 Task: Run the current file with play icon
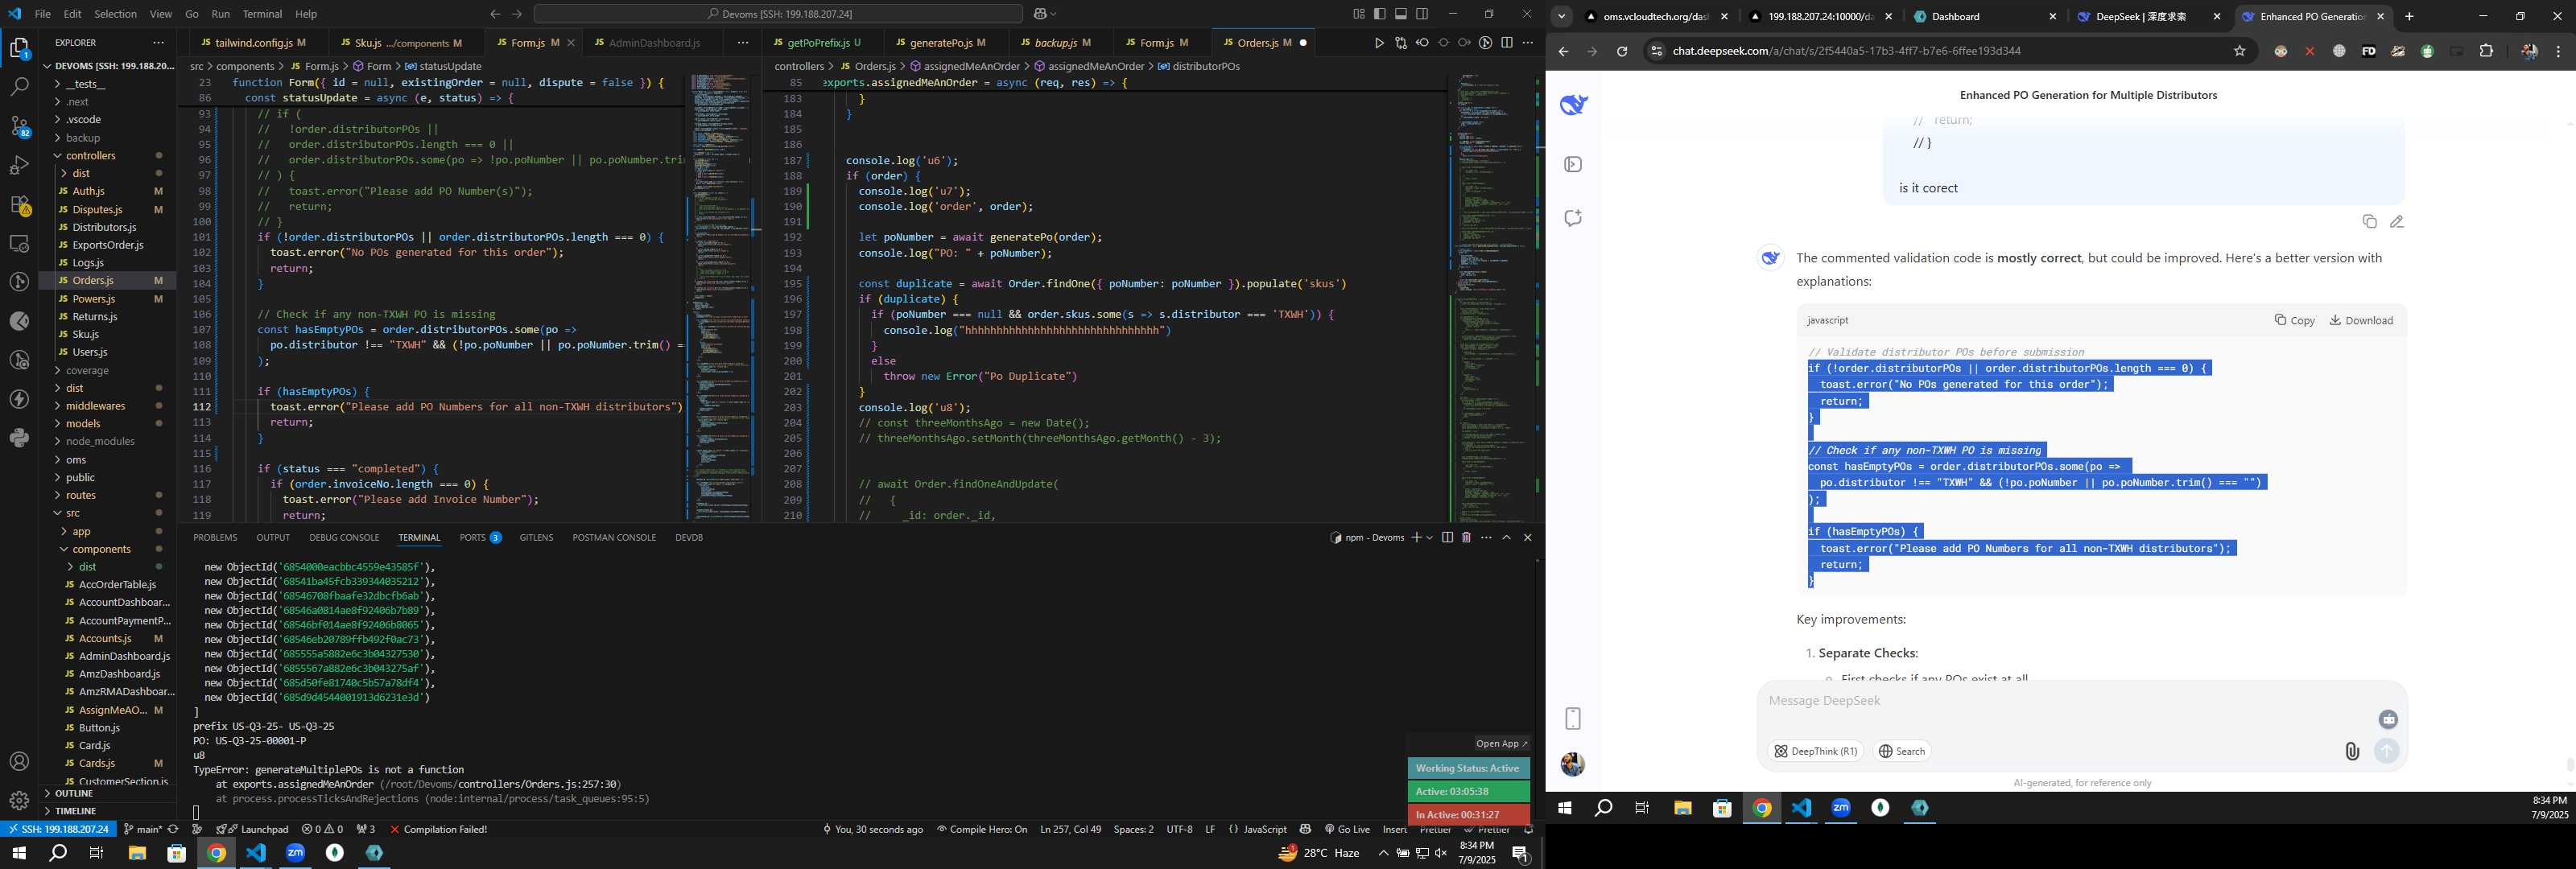[x=1379, y=43]
